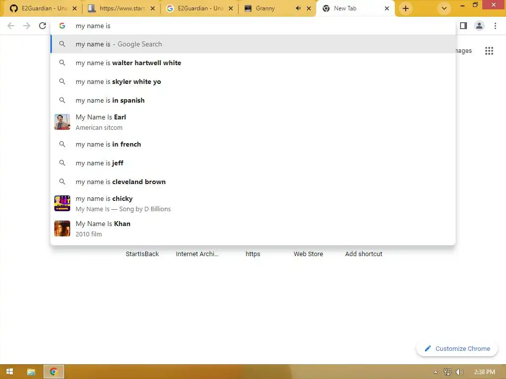Select suggestion 'my name is in french'
The image size is (506, 379).
[253, 144]
